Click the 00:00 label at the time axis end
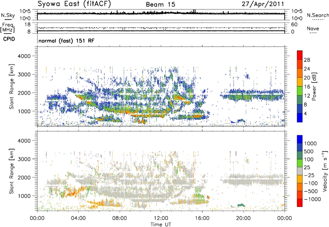This screenshot has width=329, height=227. tap(284, 218)
